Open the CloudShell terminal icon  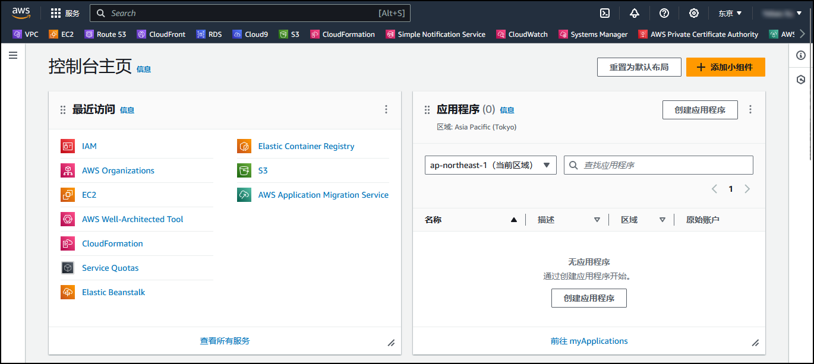coord(605,13)
